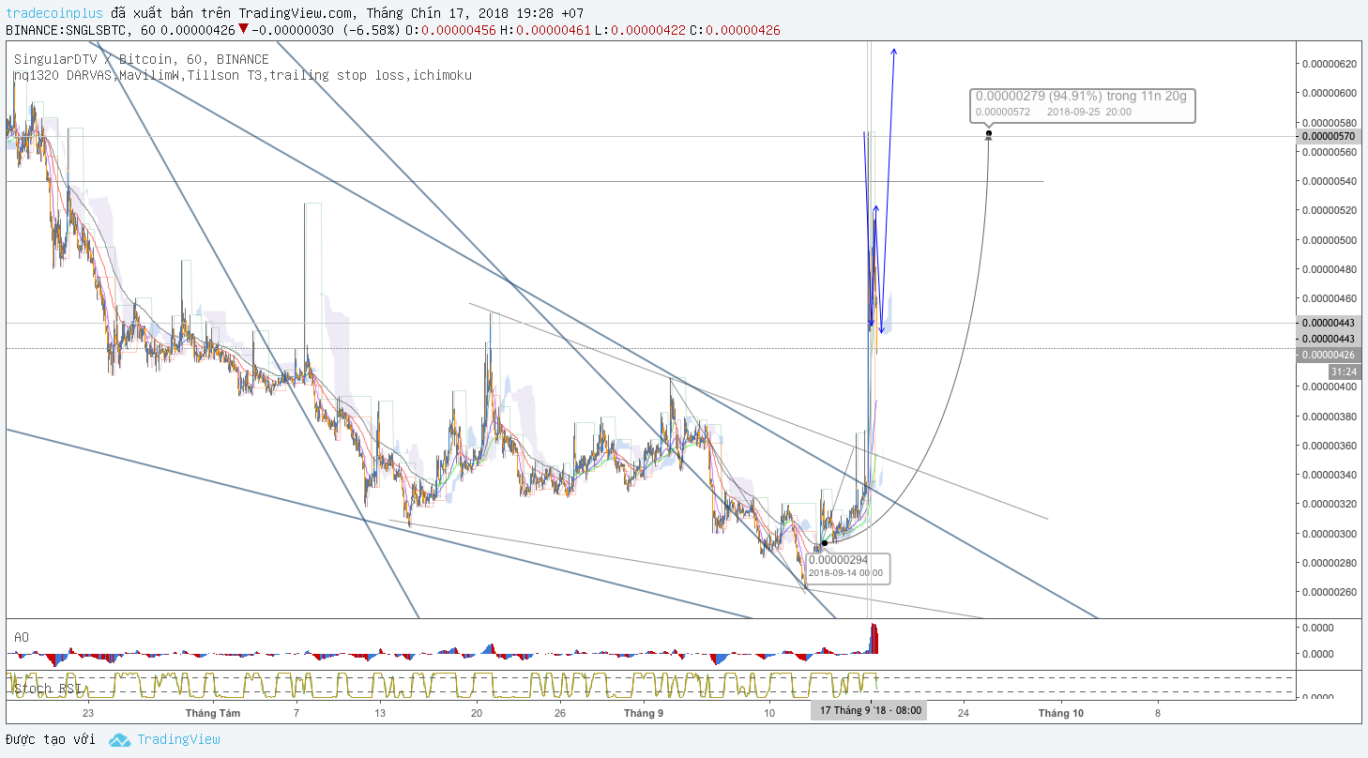Open the TradingView link in footer
The width and height of the screenshot is (1368, 758).
(178, 739)
